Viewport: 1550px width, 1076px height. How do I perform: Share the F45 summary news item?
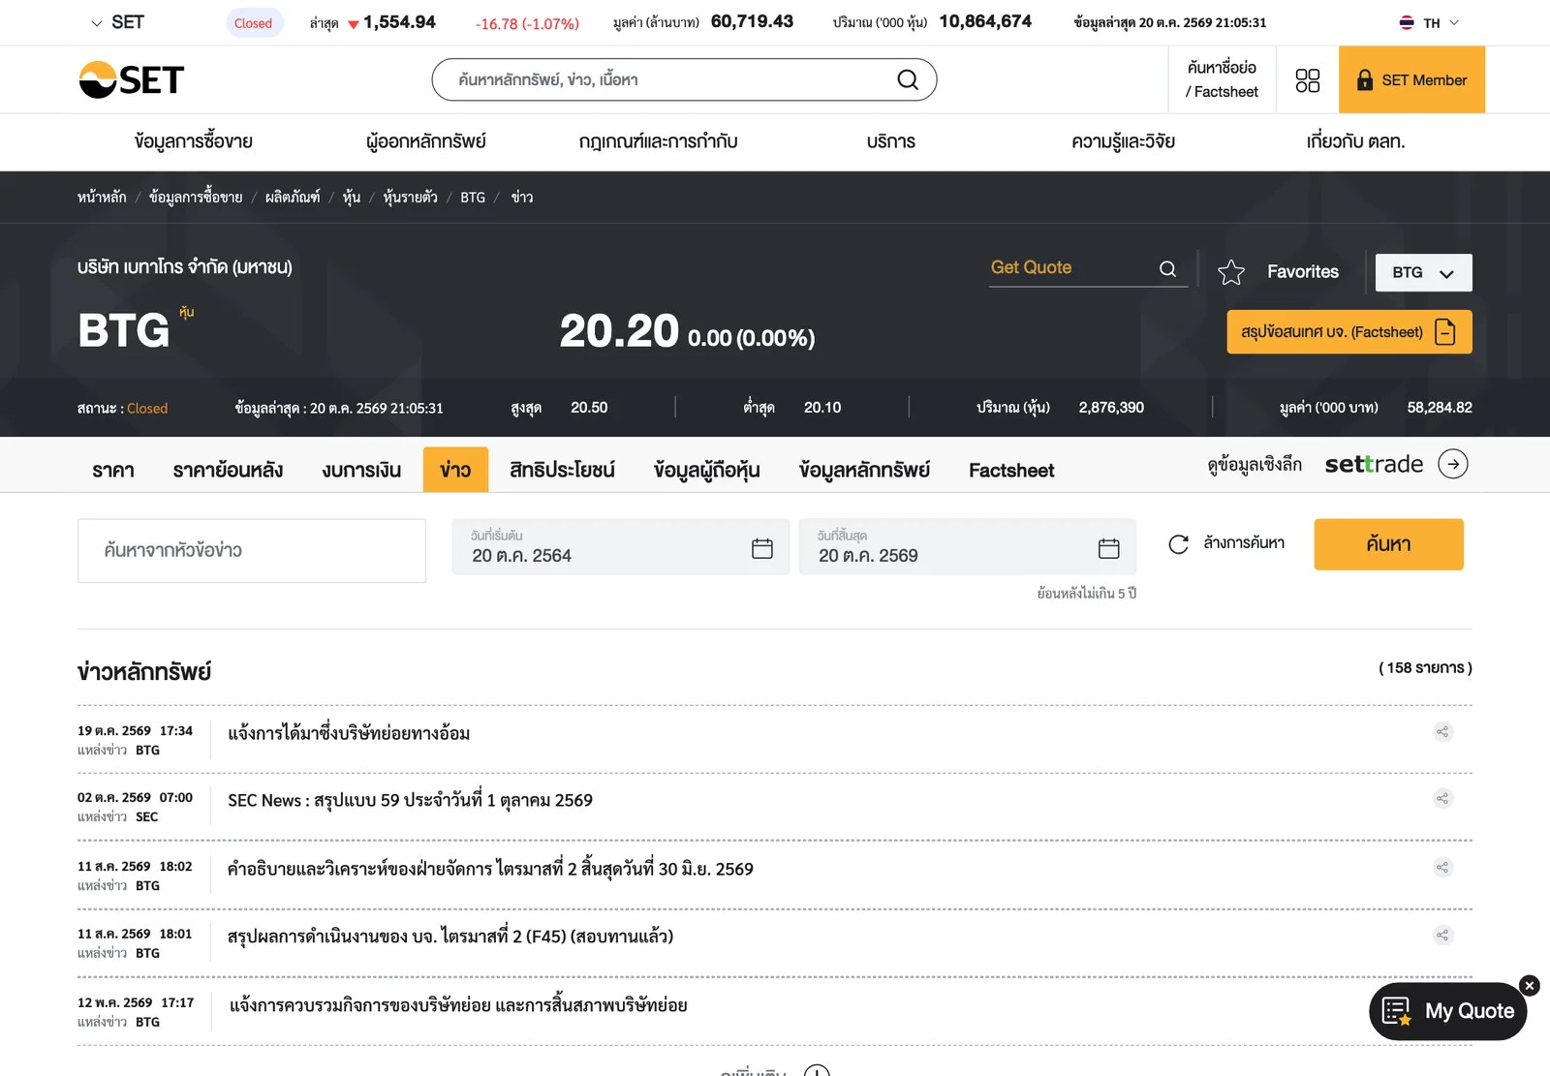click(x=1442, y=936)
